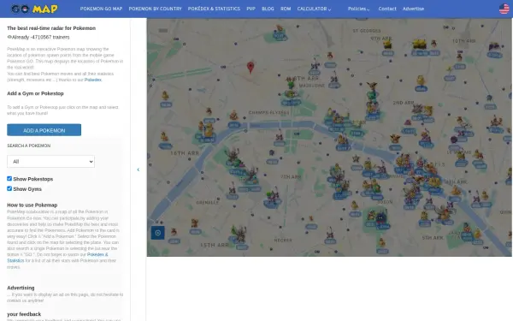Viewport: 513px width, 321px height.
Task: Open the BLOG nav item
Action: 268,9
